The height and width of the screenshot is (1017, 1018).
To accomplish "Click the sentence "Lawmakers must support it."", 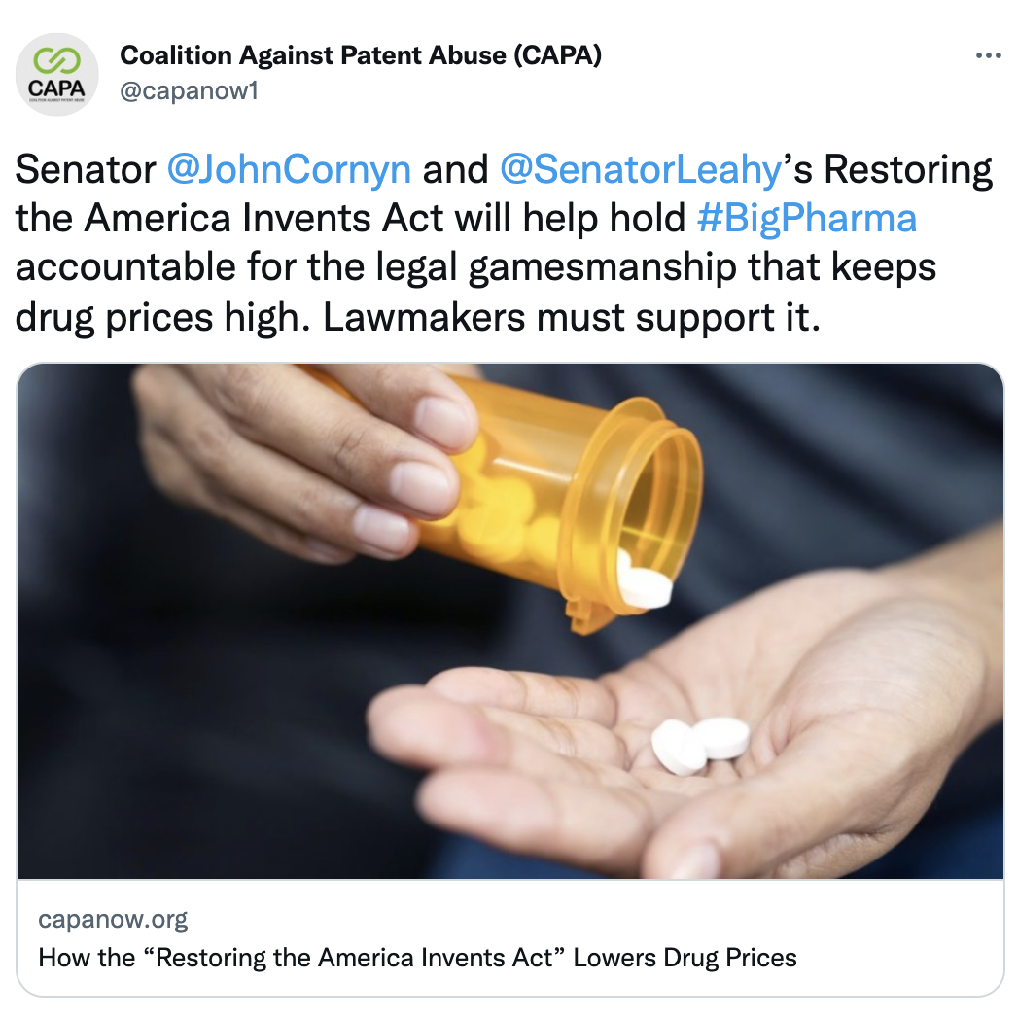I will pos(572,317).
